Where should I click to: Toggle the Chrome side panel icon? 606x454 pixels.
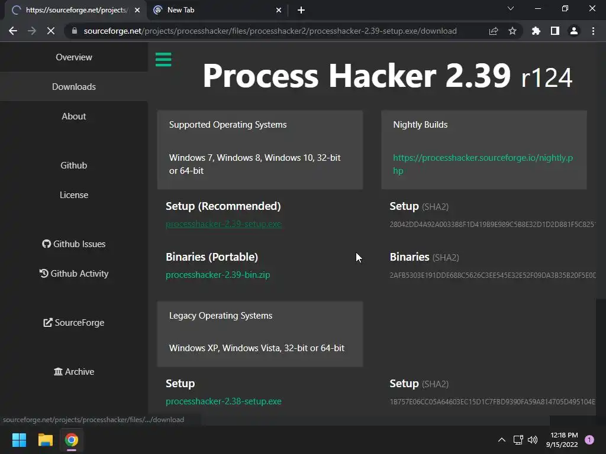[x=555, y=31]
